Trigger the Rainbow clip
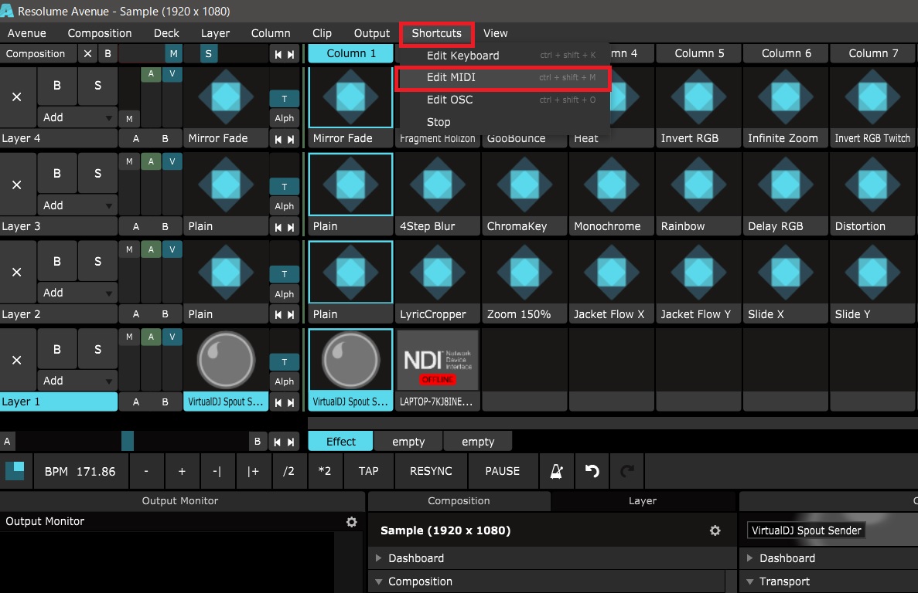This screenshot has width=918, height=593. click(698, 185)
